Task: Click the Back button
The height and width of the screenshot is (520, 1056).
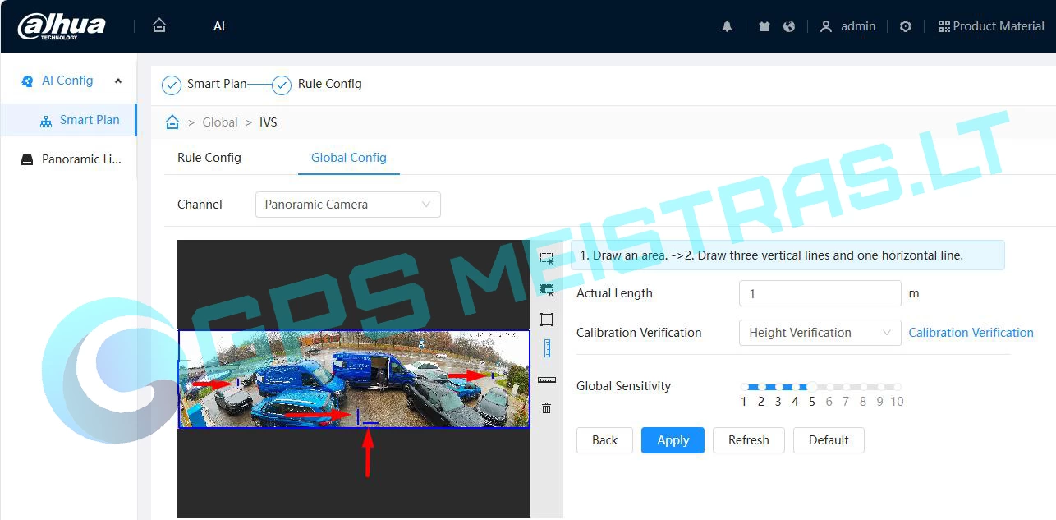Action: coord(604,440)
